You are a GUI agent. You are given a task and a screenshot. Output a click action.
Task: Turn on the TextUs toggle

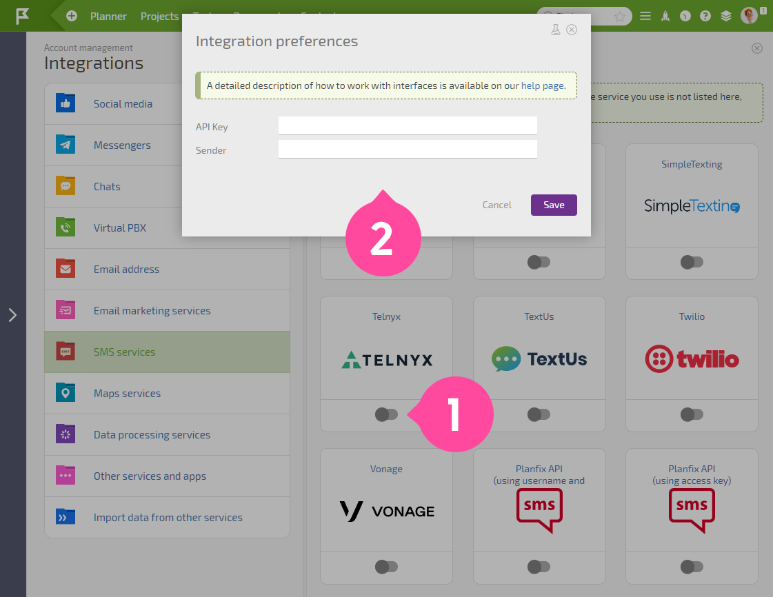click(539, 414)
